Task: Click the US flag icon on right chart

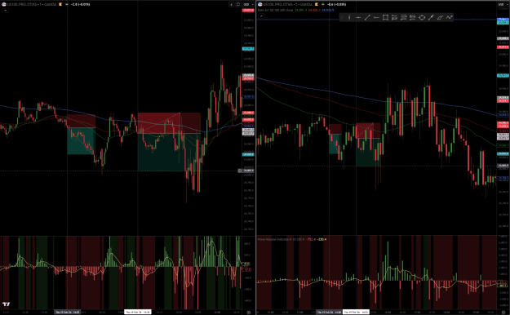Action: pos(259,4)
